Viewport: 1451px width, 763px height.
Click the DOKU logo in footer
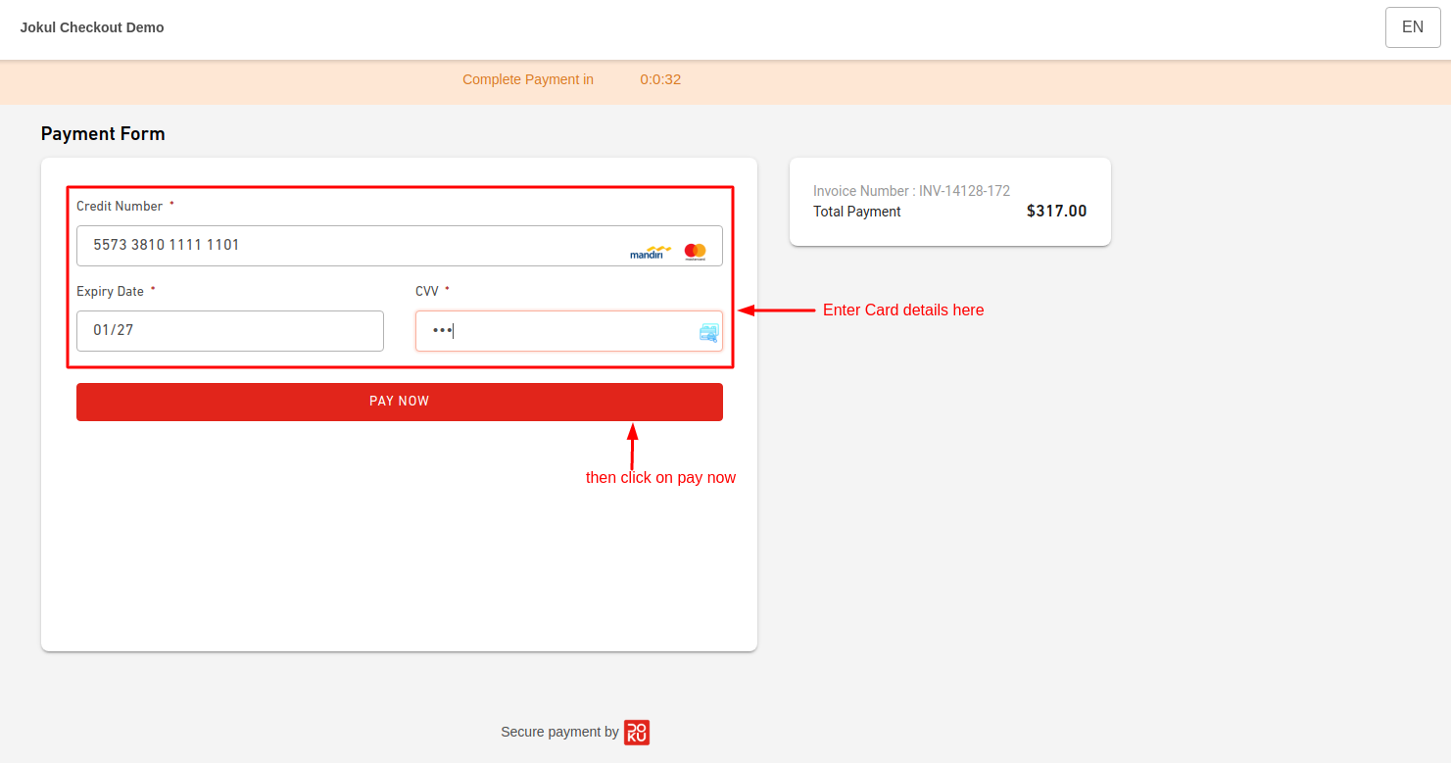pyautogui.click(x=637, y=733)
